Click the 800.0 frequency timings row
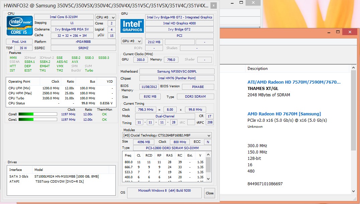 click(164, 162)
